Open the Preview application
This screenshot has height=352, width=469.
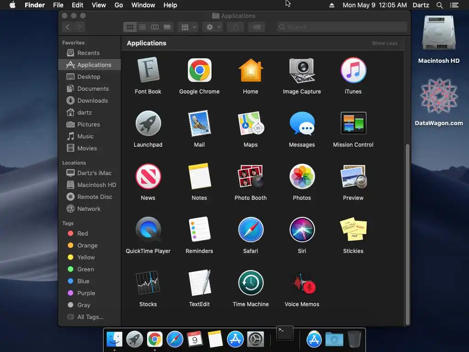[x=353, y=176]
